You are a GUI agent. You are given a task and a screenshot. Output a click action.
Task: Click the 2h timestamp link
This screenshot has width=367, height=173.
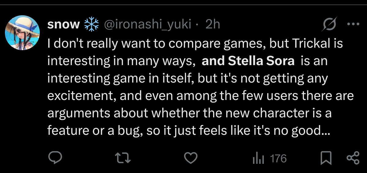pos(213,24)
